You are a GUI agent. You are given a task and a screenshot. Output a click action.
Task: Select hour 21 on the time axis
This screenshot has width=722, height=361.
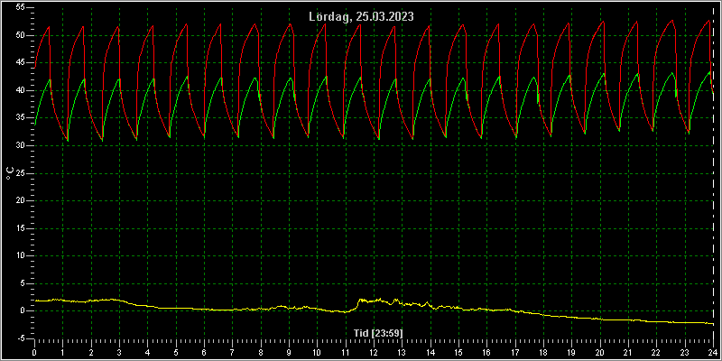[x=628, y=352]
